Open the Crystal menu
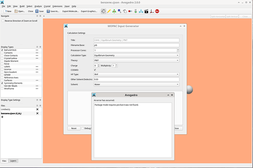 (x=47, y=6)
